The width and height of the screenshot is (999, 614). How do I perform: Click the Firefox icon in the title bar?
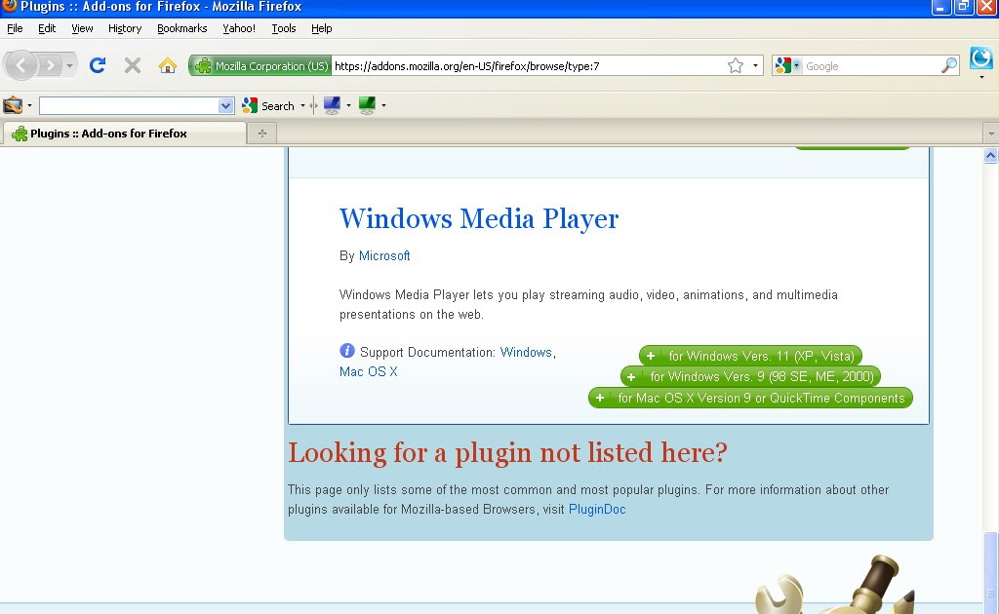pyautogui.click(x=9, y=6)
